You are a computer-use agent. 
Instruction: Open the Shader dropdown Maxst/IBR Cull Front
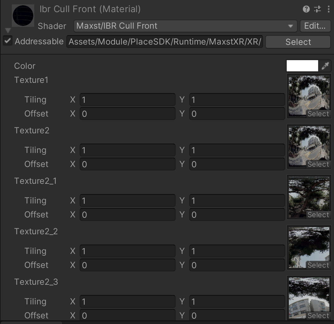tap(185, 26)
